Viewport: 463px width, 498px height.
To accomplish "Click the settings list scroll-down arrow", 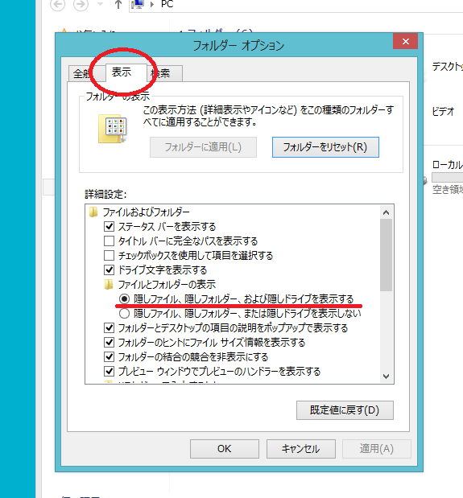I will coord(386,377).
